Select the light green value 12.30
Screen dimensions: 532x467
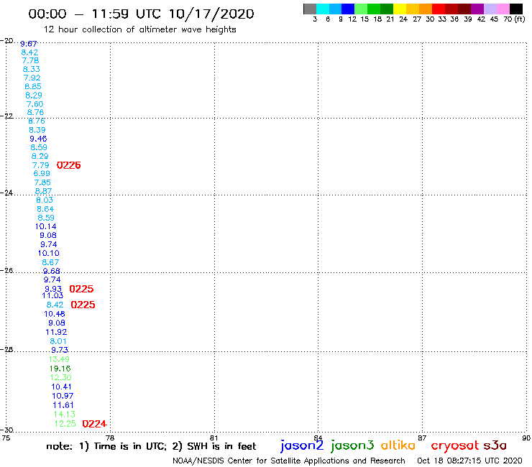pyautogui.click(x=60, y=377)
